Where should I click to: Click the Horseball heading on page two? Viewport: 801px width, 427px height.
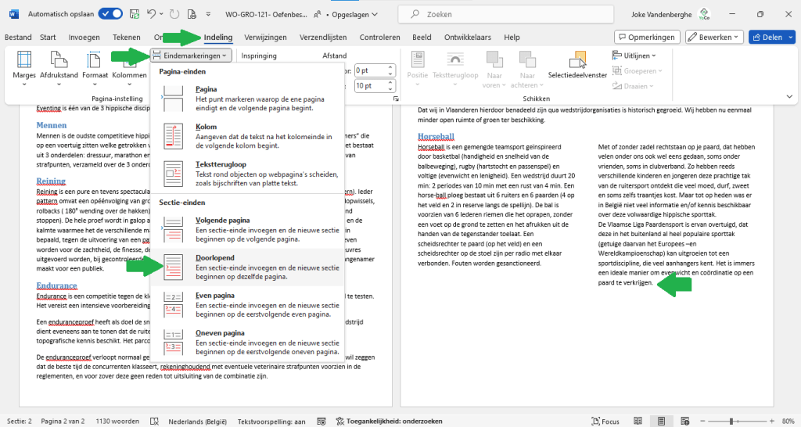pyautogui.click(x=436, y=136)
